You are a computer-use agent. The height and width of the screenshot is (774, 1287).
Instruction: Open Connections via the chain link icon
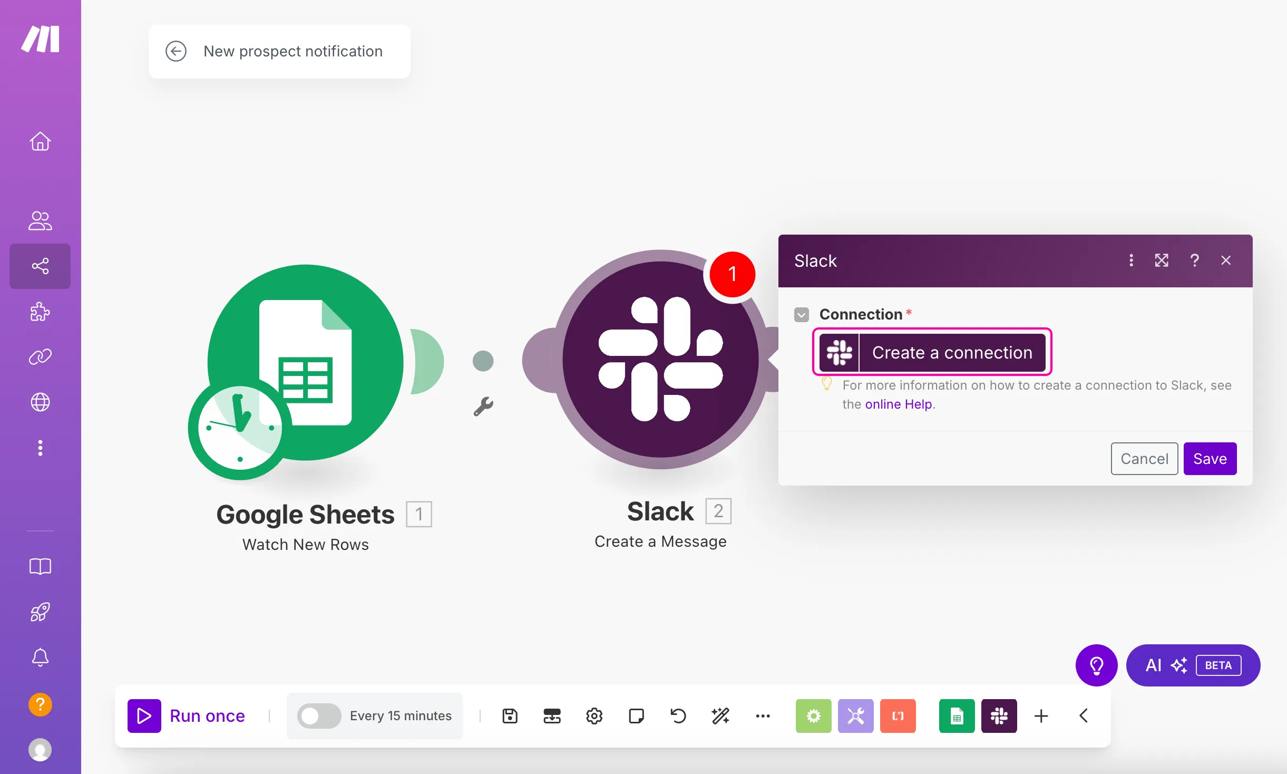(x=40, y=357)
